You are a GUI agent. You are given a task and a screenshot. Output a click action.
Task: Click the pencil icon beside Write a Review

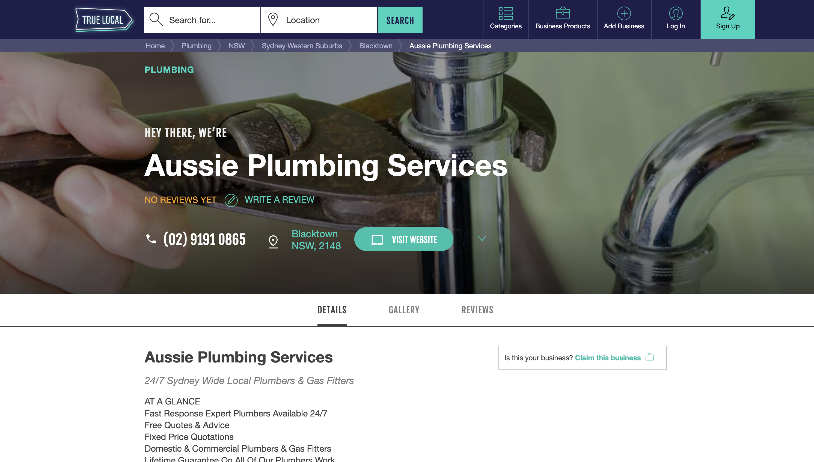pyautogui.click(x=231, y=200)
